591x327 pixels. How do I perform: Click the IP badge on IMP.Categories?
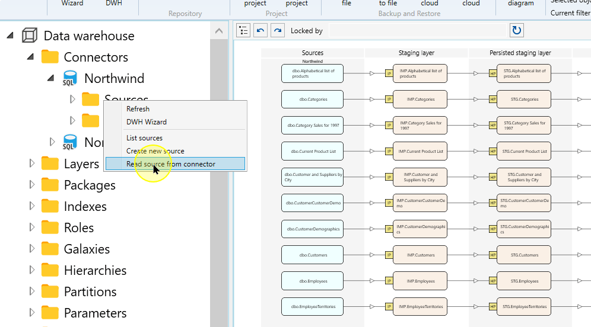pos(389,100)
